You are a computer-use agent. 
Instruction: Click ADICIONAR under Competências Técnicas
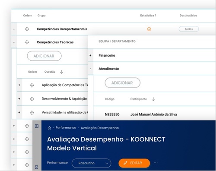click(44, 56)
